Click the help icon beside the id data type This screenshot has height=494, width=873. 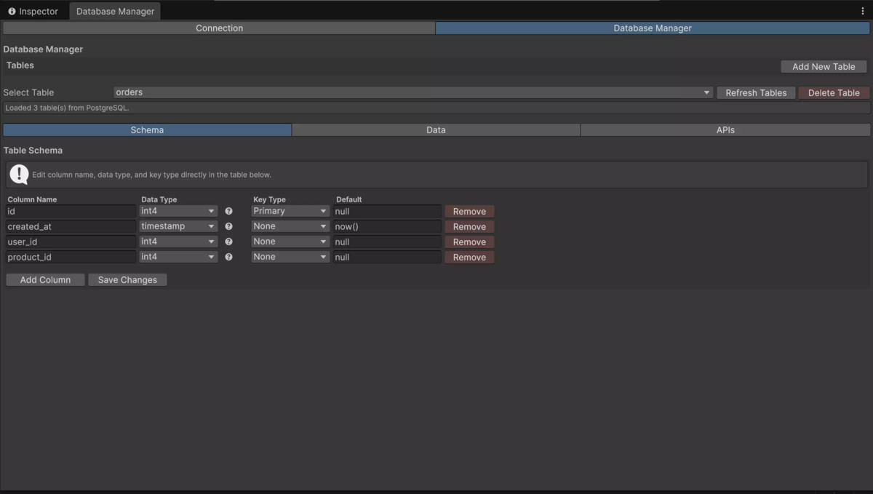click(x=228, y=211)
